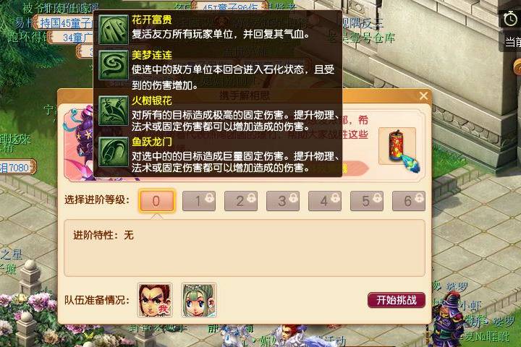This screenshot has width=521, height=347.
Task: Pick locked advancement level 5
Action: click(x=366, y=201)
